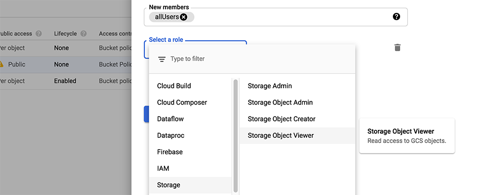Open the IAM role category
This screenshot has width=479, height=195.
190,168
